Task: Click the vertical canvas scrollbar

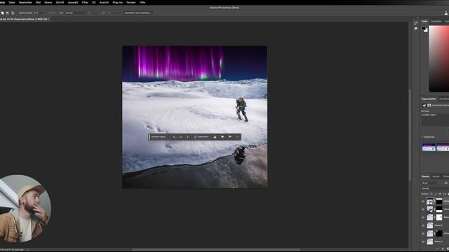Action: click(x=410, y=134)
